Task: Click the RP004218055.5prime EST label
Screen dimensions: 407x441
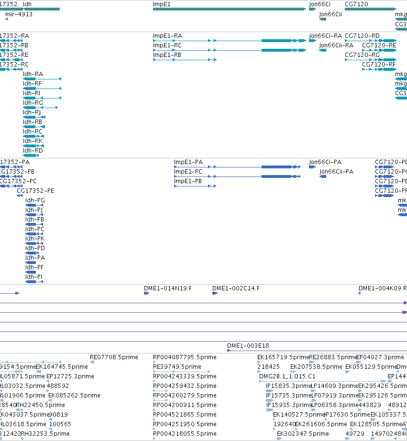Action: click(x=185, y=434)
